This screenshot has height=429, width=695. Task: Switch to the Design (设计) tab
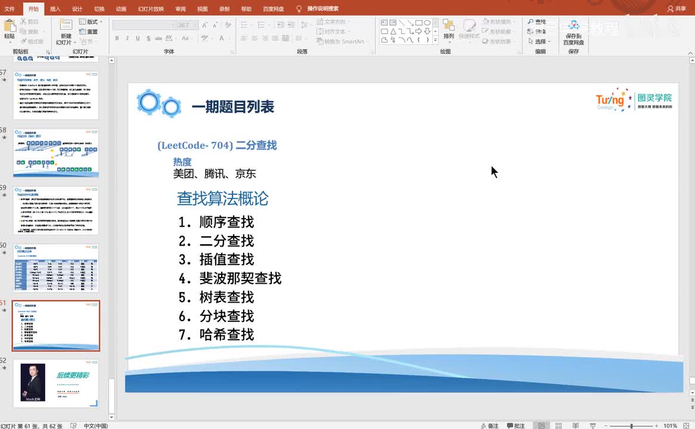(x=77, y=9)
